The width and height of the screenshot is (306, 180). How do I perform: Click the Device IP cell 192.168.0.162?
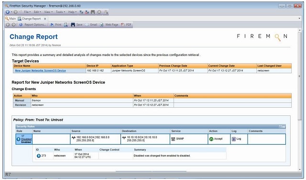[x=98, y=70]
